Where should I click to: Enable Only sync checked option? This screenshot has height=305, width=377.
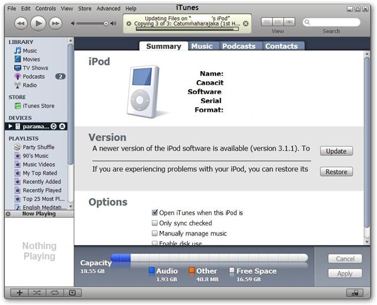click(x=154, y=223)
